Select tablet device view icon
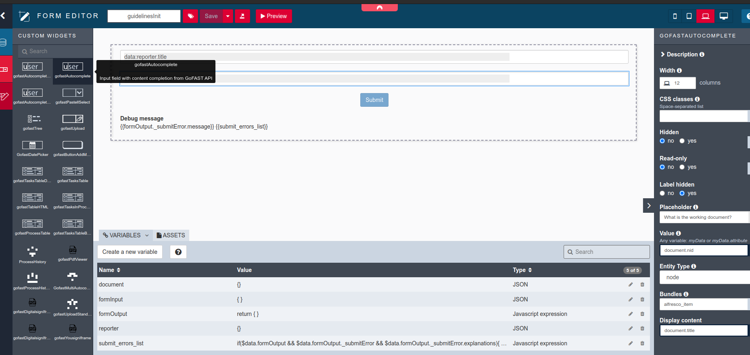This screenshot has width=750, height=355. coord(689,16)
